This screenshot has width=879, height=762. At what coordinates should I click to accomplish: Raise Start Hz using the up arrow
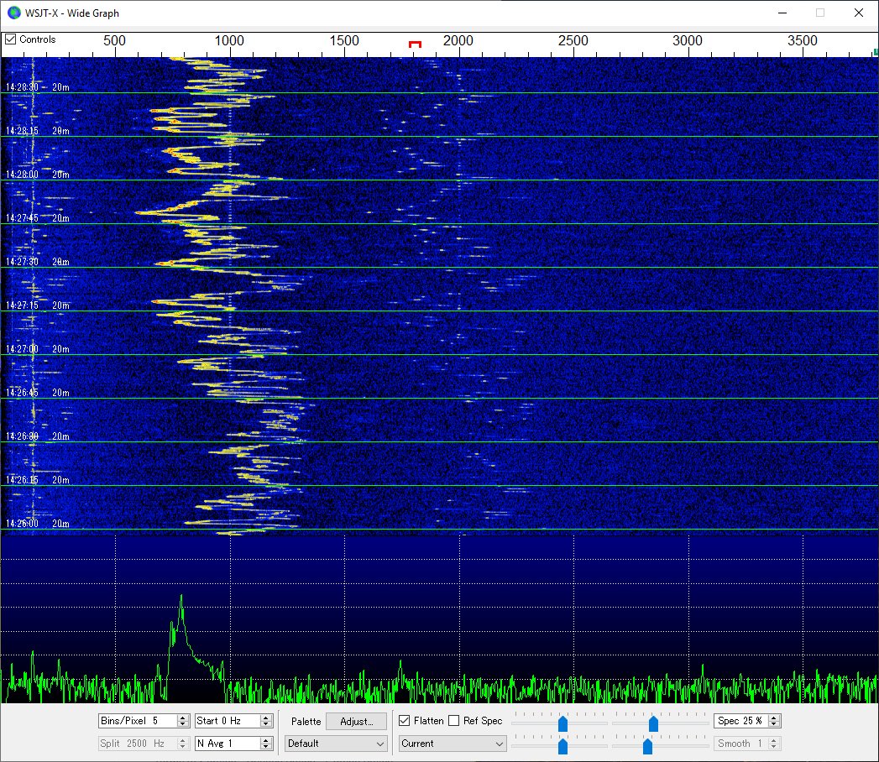(x=266, y=718)
